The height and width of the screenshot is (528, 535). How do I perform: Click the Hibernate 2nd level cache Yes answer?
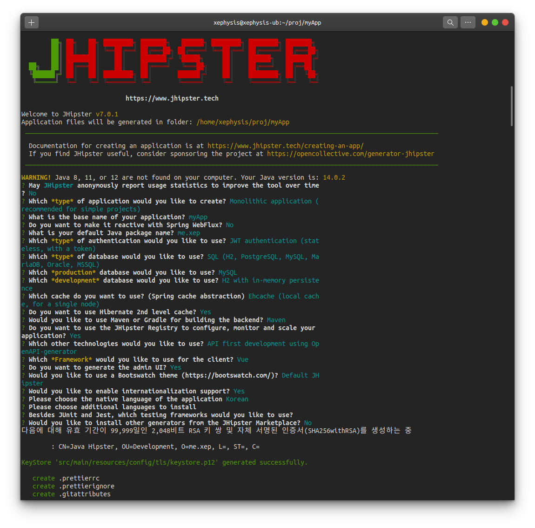[206, 312]
